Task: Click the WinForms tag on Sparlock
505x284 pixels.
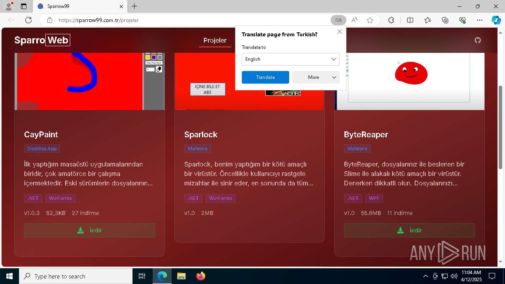Action: 221,198
